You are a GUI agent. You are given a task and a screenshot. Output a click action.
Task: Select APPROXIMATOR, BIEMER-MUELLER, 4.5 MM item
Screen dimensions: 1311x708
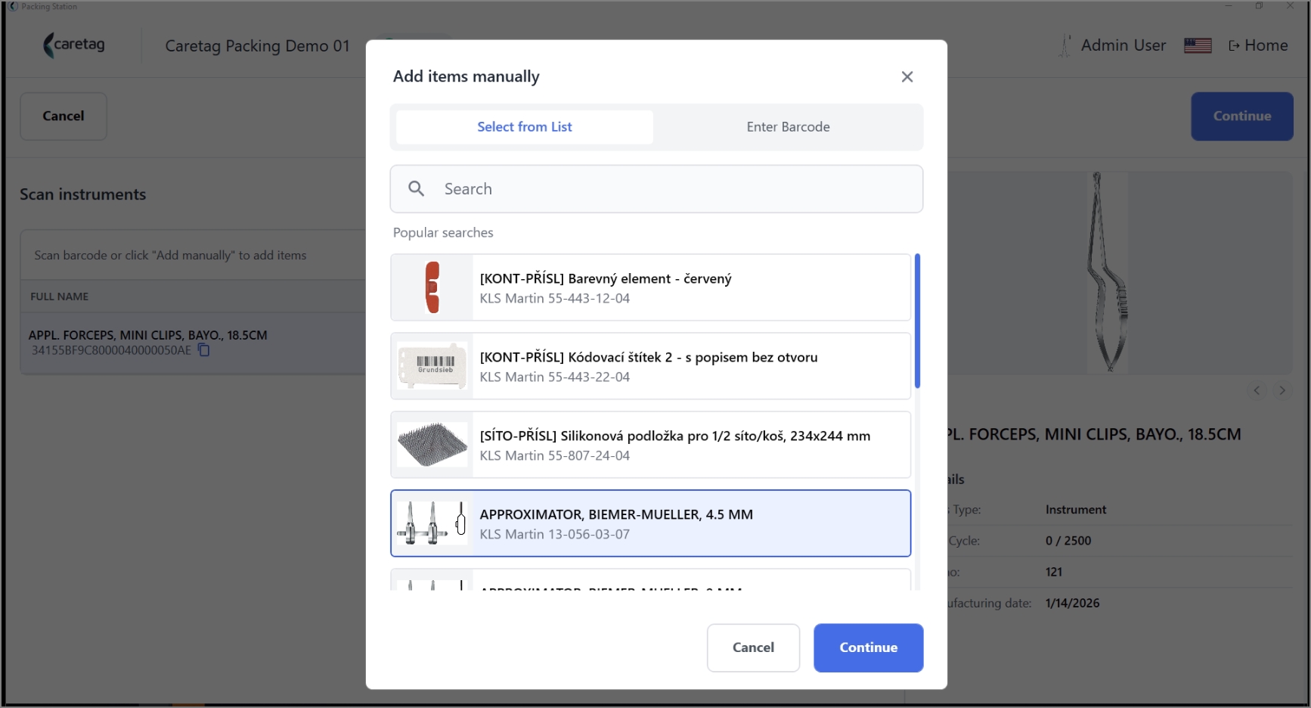pos(650,523)
